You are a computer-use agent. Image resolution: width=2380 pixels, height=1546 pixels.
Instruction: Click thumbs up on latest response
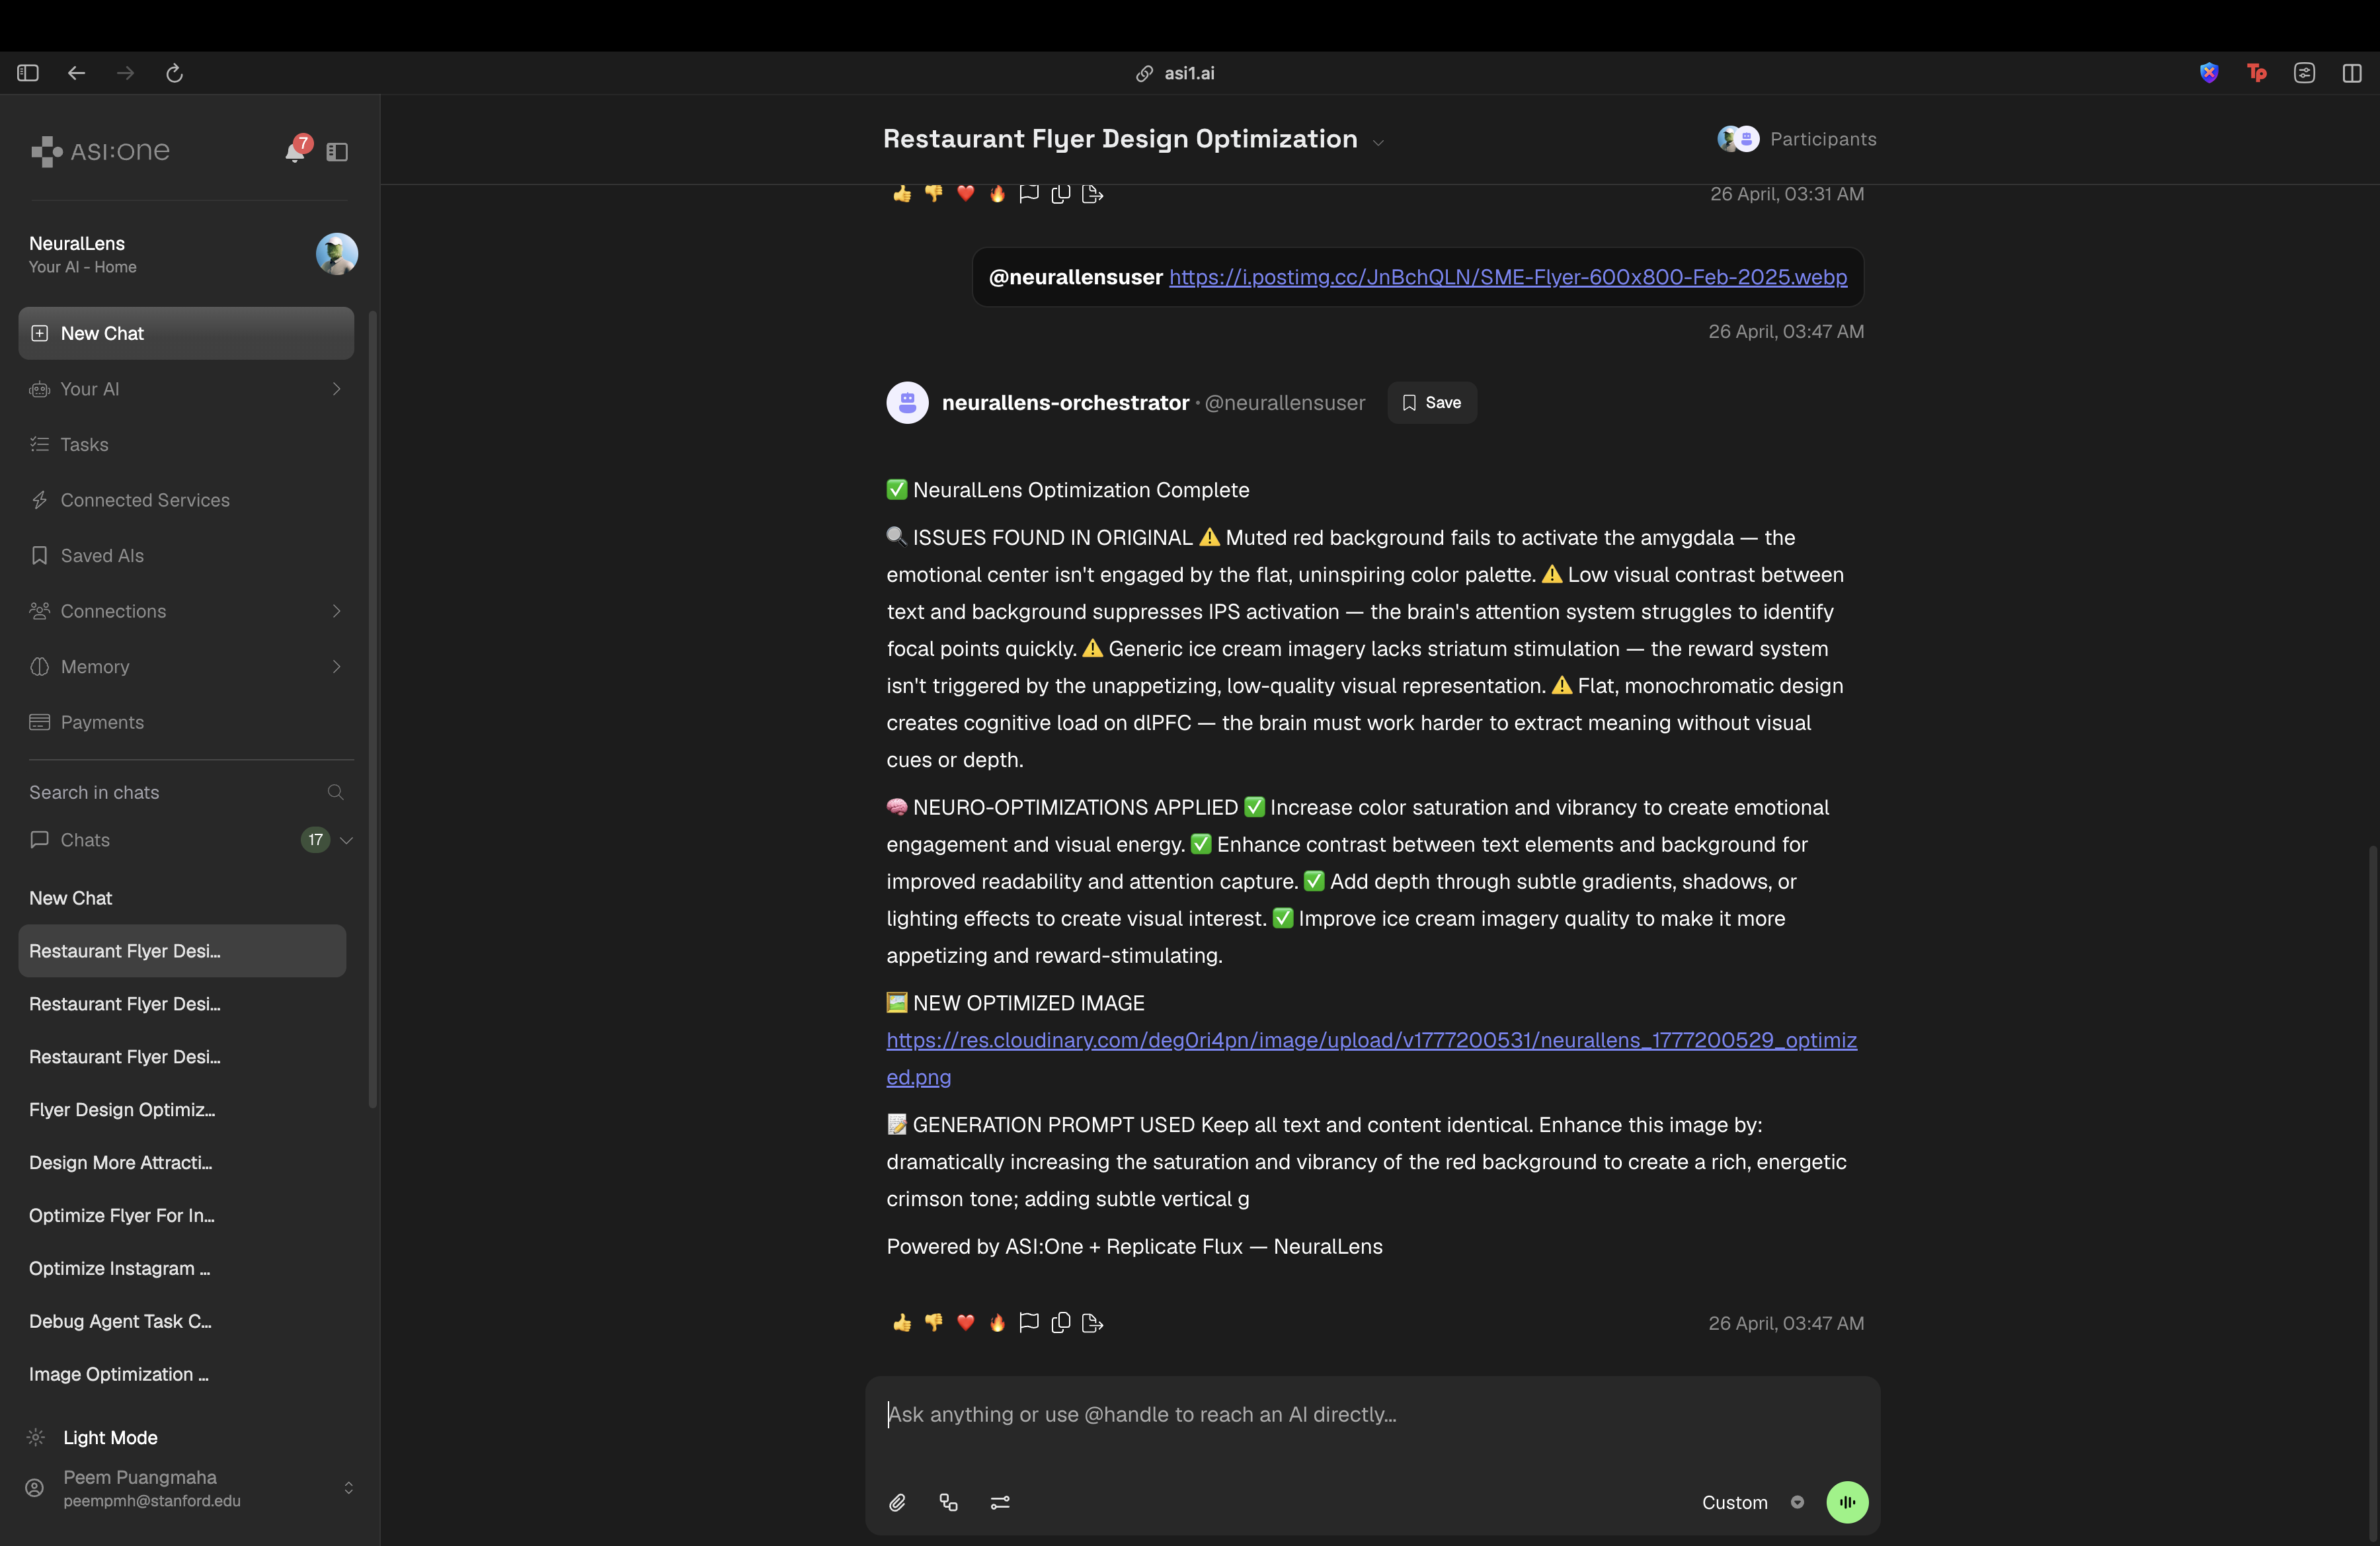tap(902, 1323)
